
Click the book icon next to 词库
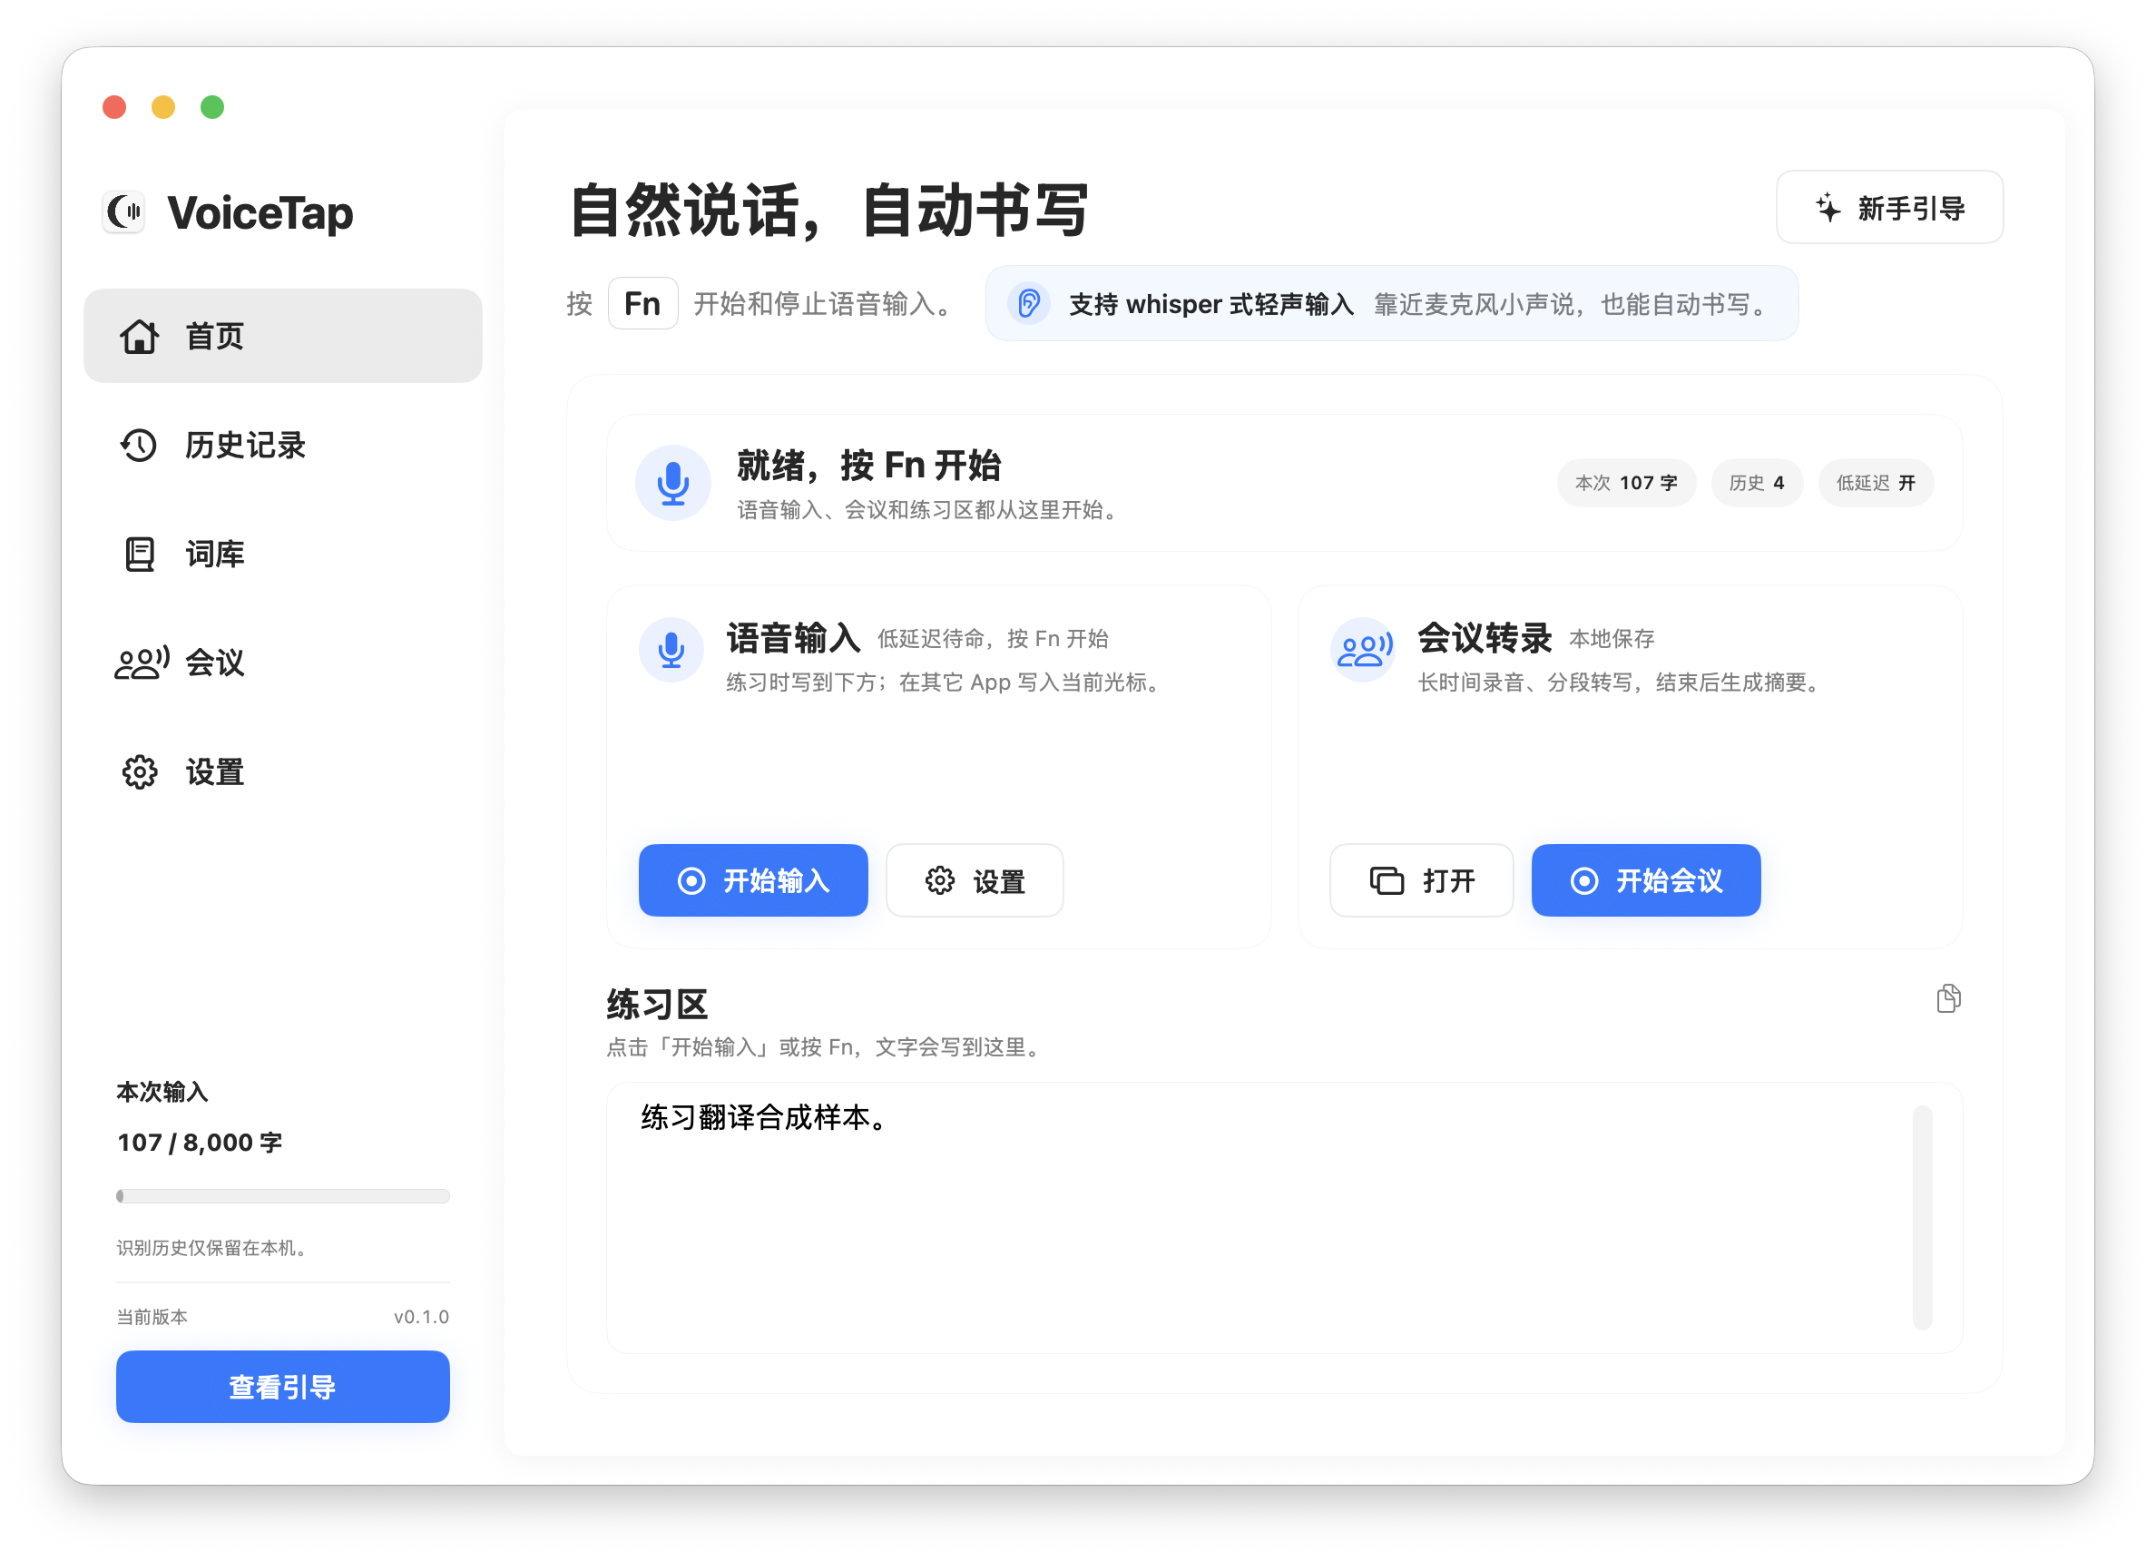(139, 554)
